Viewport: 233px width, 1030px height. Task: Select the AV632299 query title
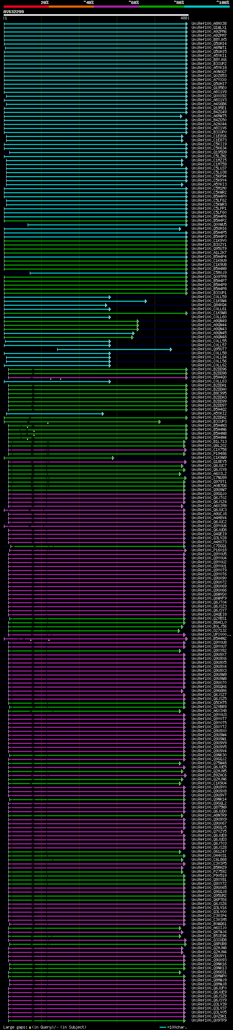pos(13,12)
